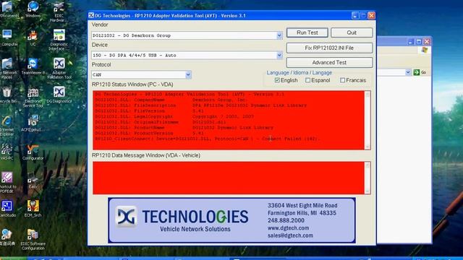Launch the CantStudio desktop shortcut
Screen dimensions: 463x260
[x=8, y=209]
